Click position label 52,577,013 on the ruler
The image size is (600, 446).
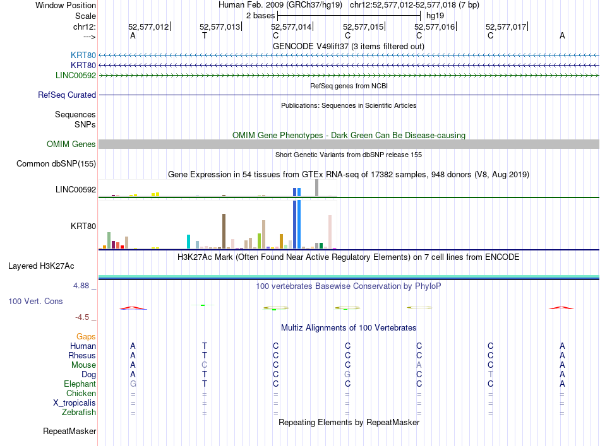(220, 26)
